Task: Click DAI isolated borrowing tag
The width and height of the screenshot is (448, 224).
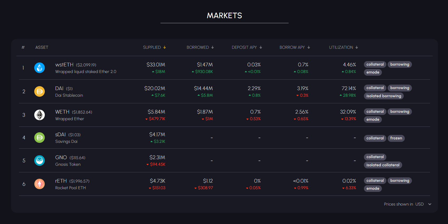Action: pyautogui.click(x=384, y=96)
